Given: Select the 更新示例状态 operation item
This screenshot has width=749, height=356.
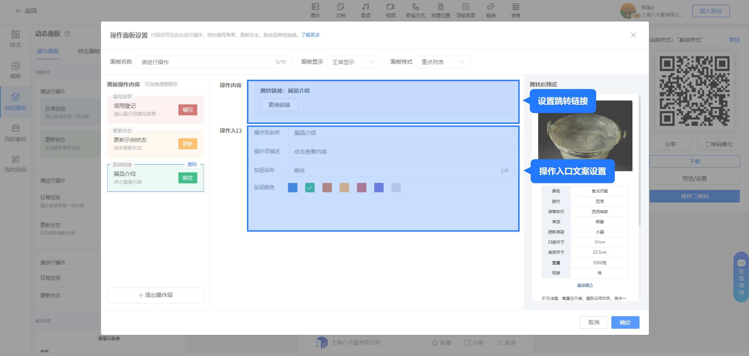Looking at the screenshot, I should (156, 144).
